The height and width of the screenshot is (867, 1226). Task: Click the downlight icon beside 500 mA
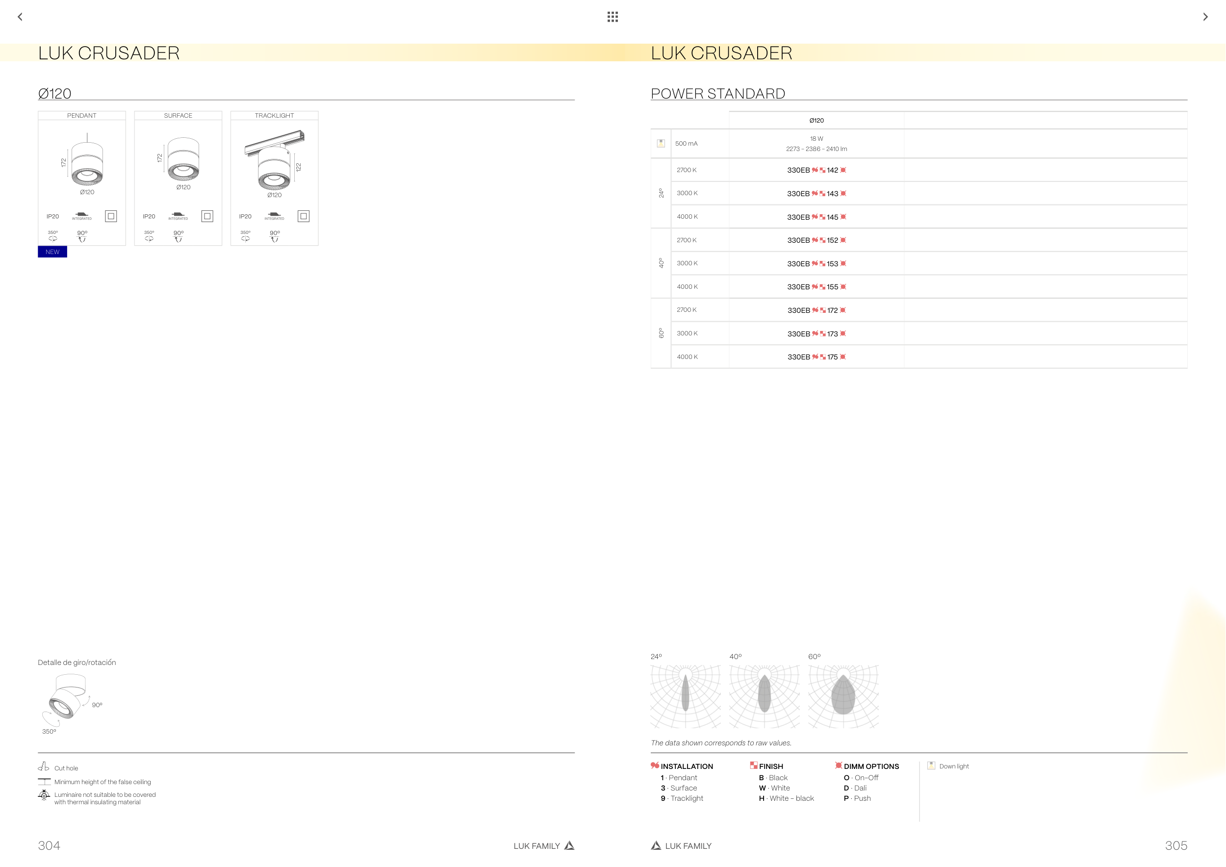pos(661,143)
